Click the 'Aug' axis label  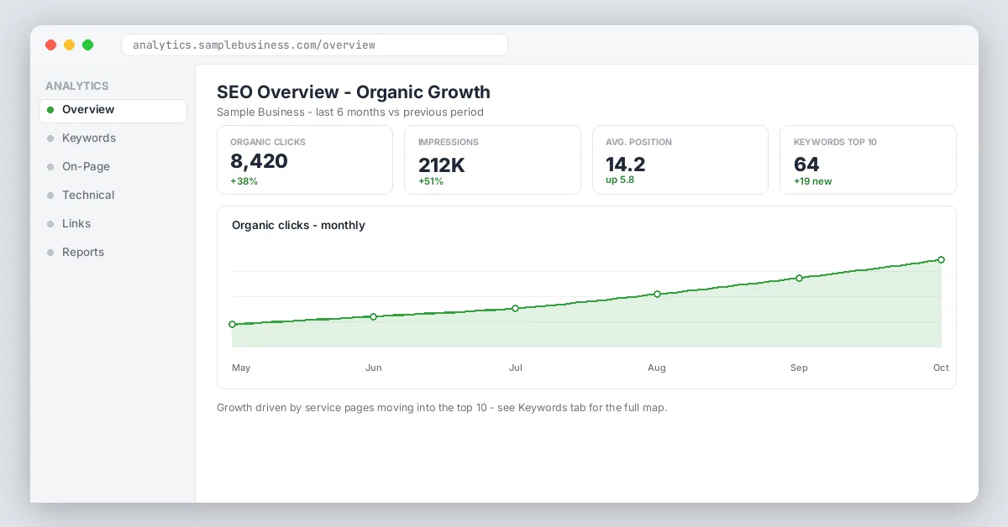coord(657,368)
